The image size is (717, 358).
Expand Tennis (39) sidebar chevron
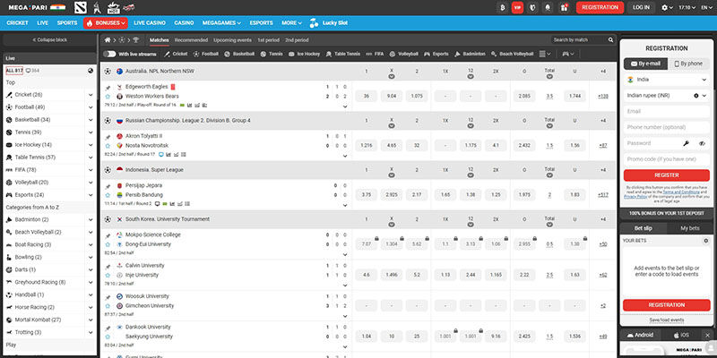pyautogui.click(x=91, y=132)
